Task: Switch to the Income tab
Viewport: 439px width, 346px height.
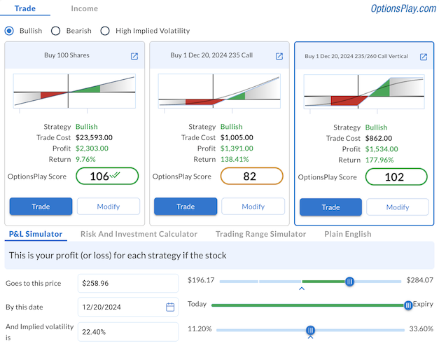Action: (85, 9)
